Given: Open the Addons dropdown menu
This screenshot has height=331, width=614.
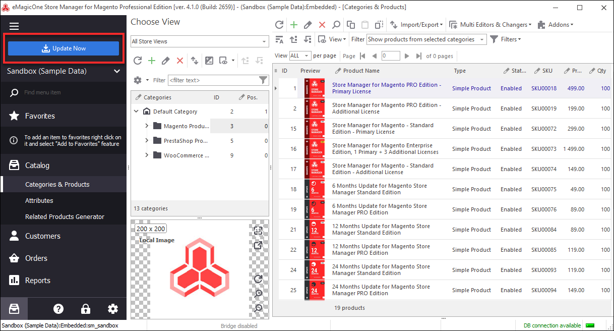Looking at the screenshot, I should [556, 25].
